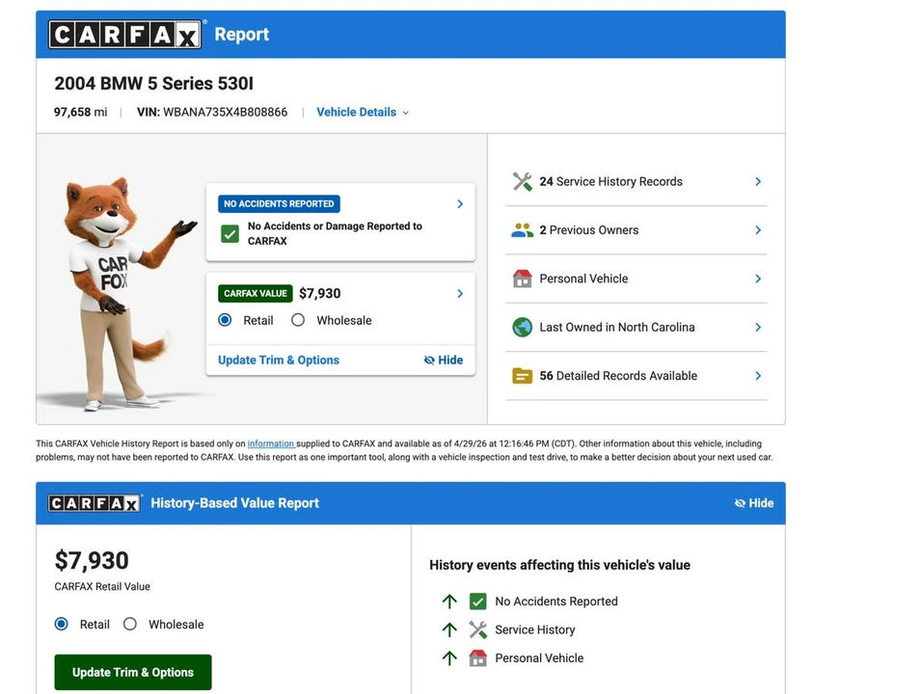Open chevron for 2 Previous Owners
Image resolution: width=921 pixels, height=694 pixels.
click(758, 230)
